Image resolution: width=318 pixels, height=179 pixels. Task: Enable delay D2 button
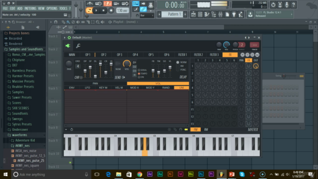135,67
